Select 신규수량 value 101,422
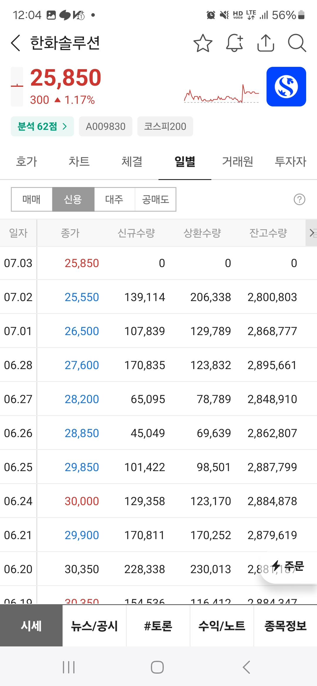The image size is (317, 686). (145, 467)
